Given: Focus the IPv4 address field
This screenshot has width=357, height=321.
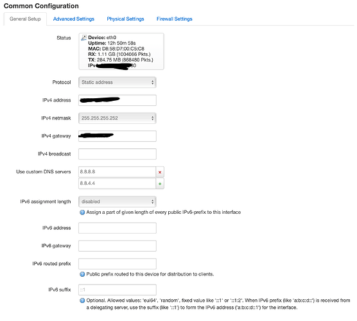Looking at the screenshot, I should click(118, 100).
